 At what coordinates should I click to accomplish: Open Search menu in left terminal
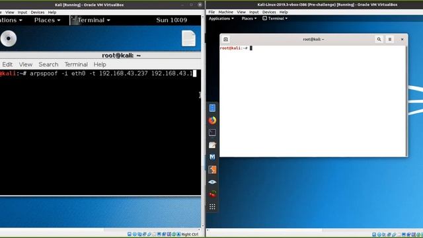pyautogui.click(x=48, y=65)
